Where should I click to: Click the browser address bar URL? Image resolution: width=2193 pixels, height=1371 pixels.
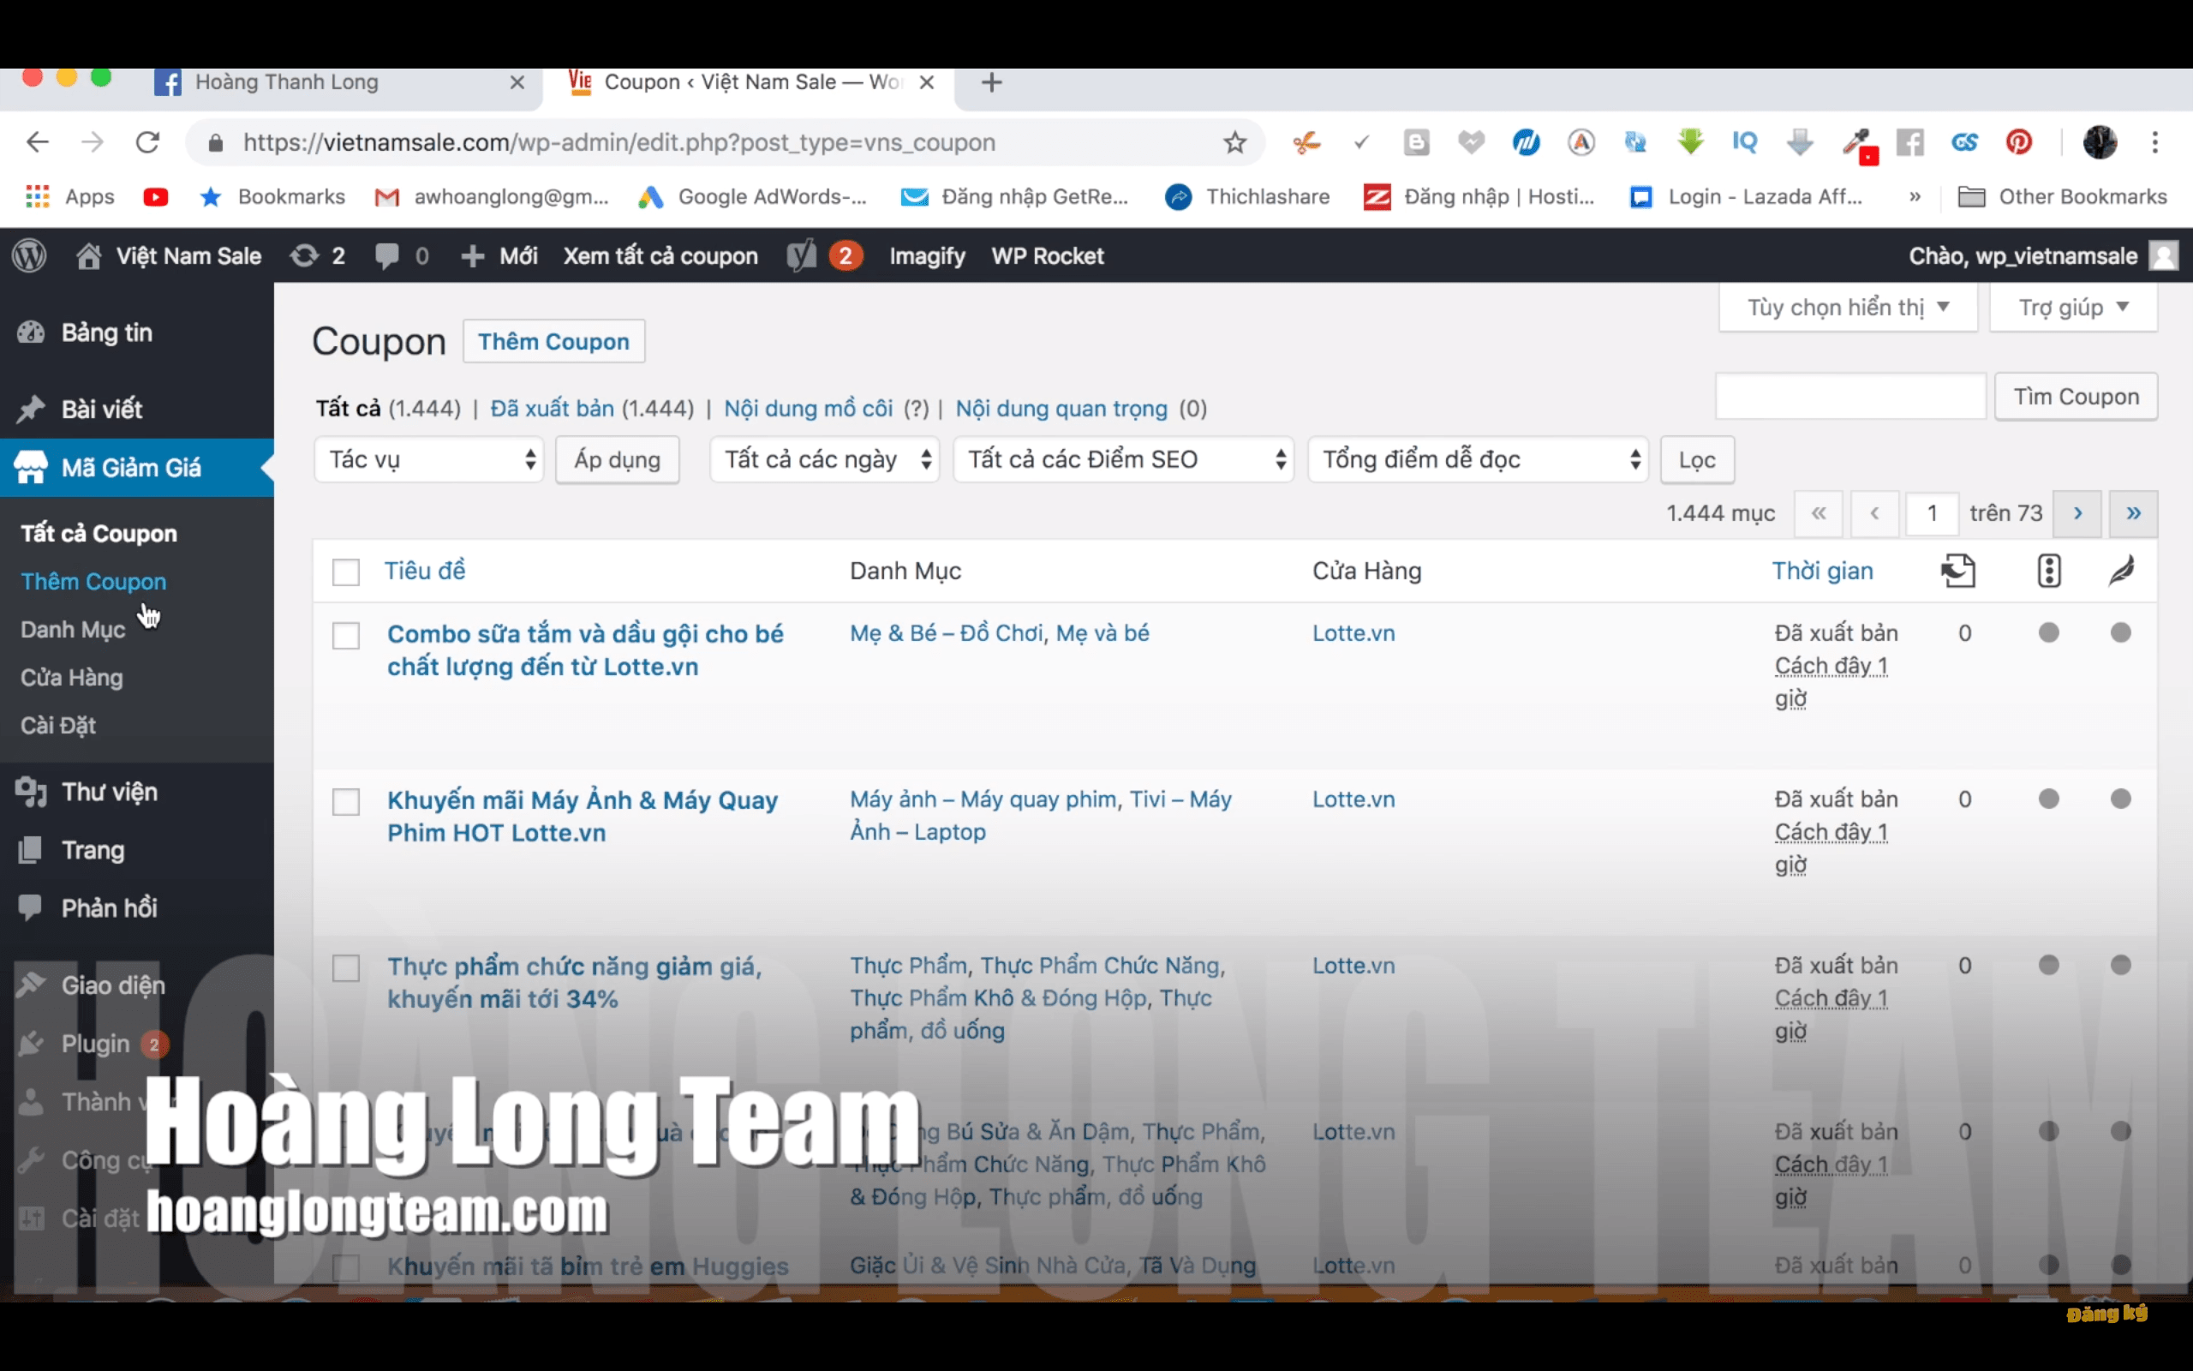619,142
